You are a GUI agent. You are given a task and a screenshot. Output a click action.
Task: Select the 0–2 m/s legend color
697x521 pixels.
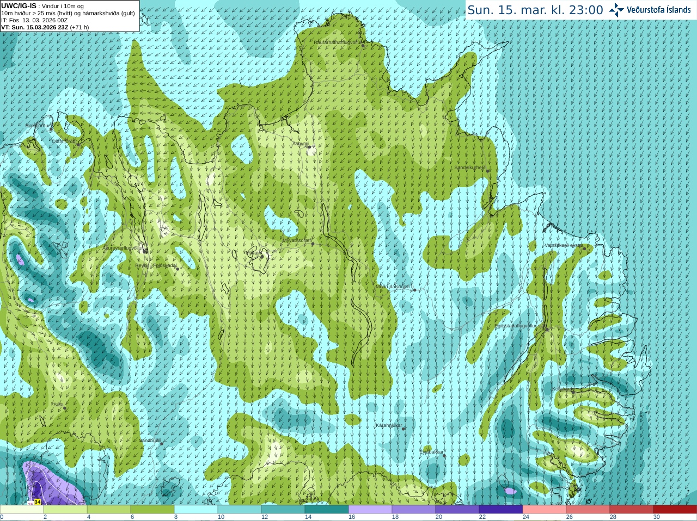click(22, 510)
